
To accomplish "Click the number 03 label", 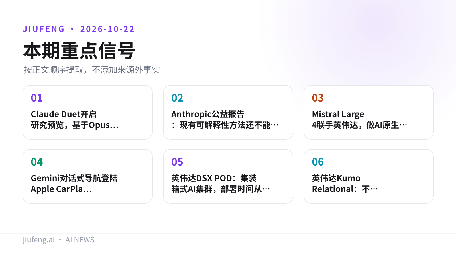I will (318, 98).
